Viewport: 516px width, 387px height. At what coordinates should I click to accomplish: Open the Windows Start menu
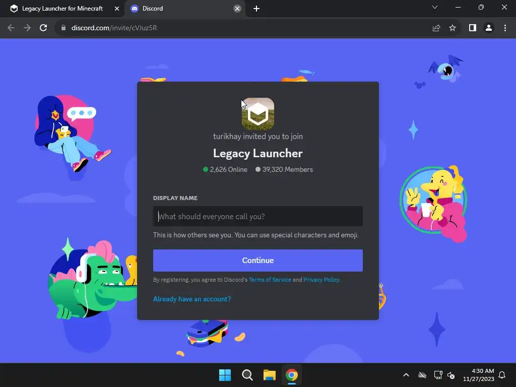pos(225,375)
